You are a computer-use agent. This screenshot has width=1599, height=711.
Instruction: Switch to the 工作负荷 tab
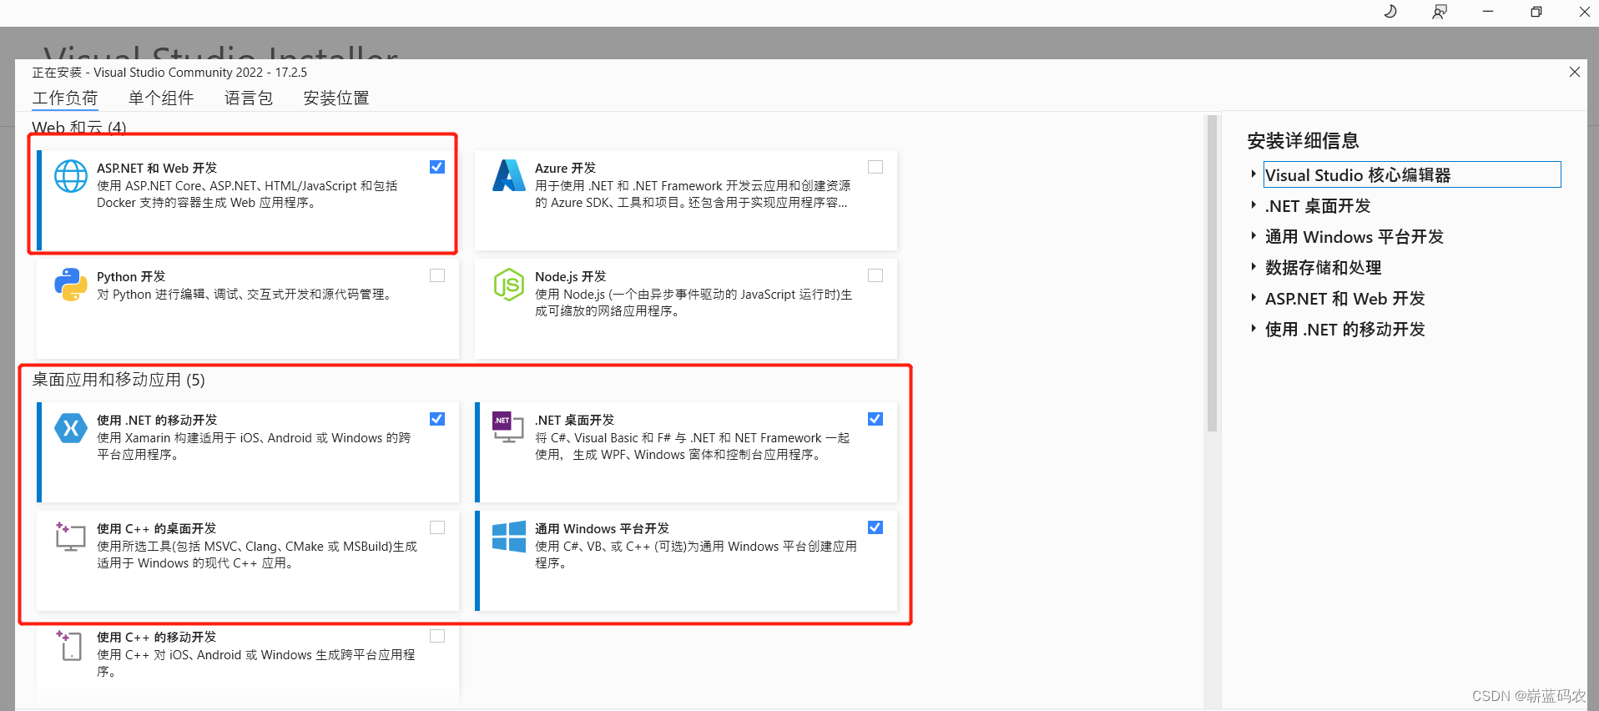click(65, 98)
